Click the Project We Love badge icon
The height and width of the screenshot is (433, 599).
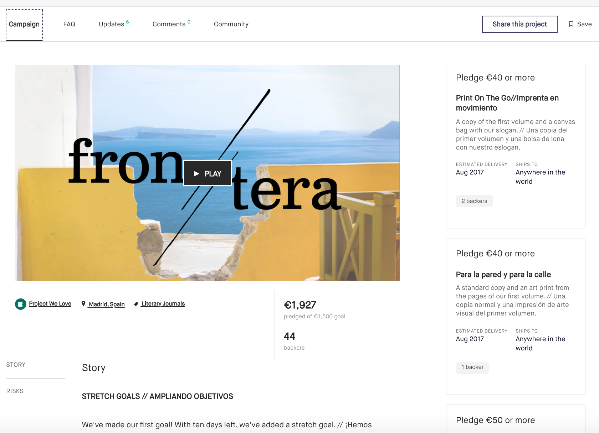(21, 304)
